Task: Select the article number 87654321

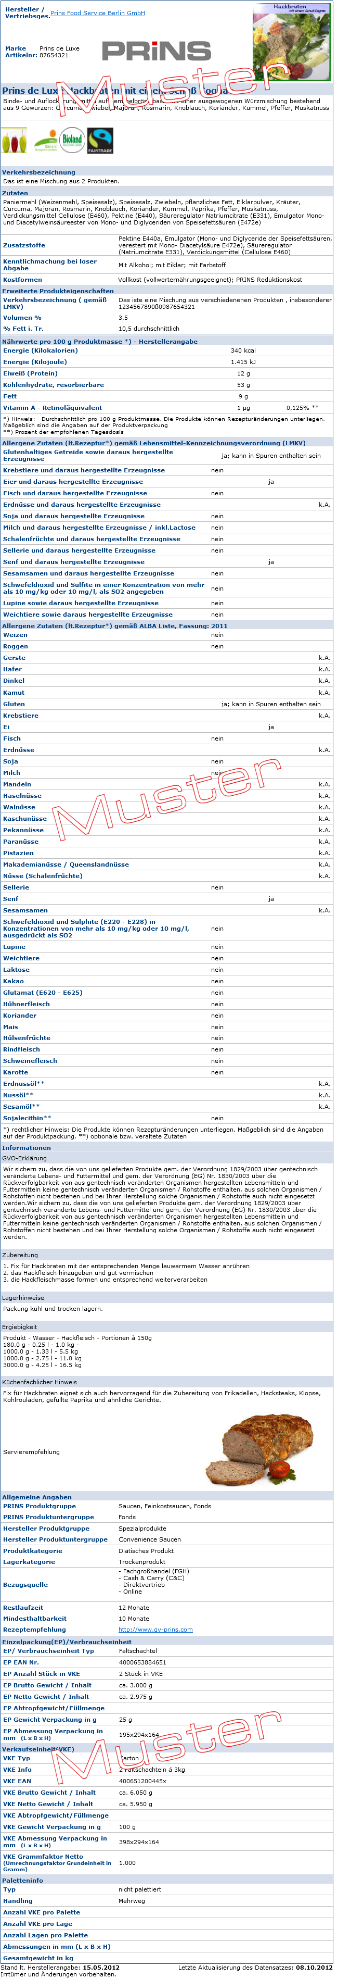Action: pyautogui.click(x=54, y=55)
